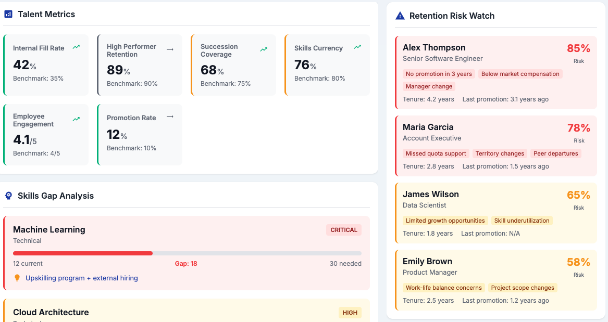608x322 pixels.
Task: Click Emily Brown's 58% risk score
Action: click(578, 262)
